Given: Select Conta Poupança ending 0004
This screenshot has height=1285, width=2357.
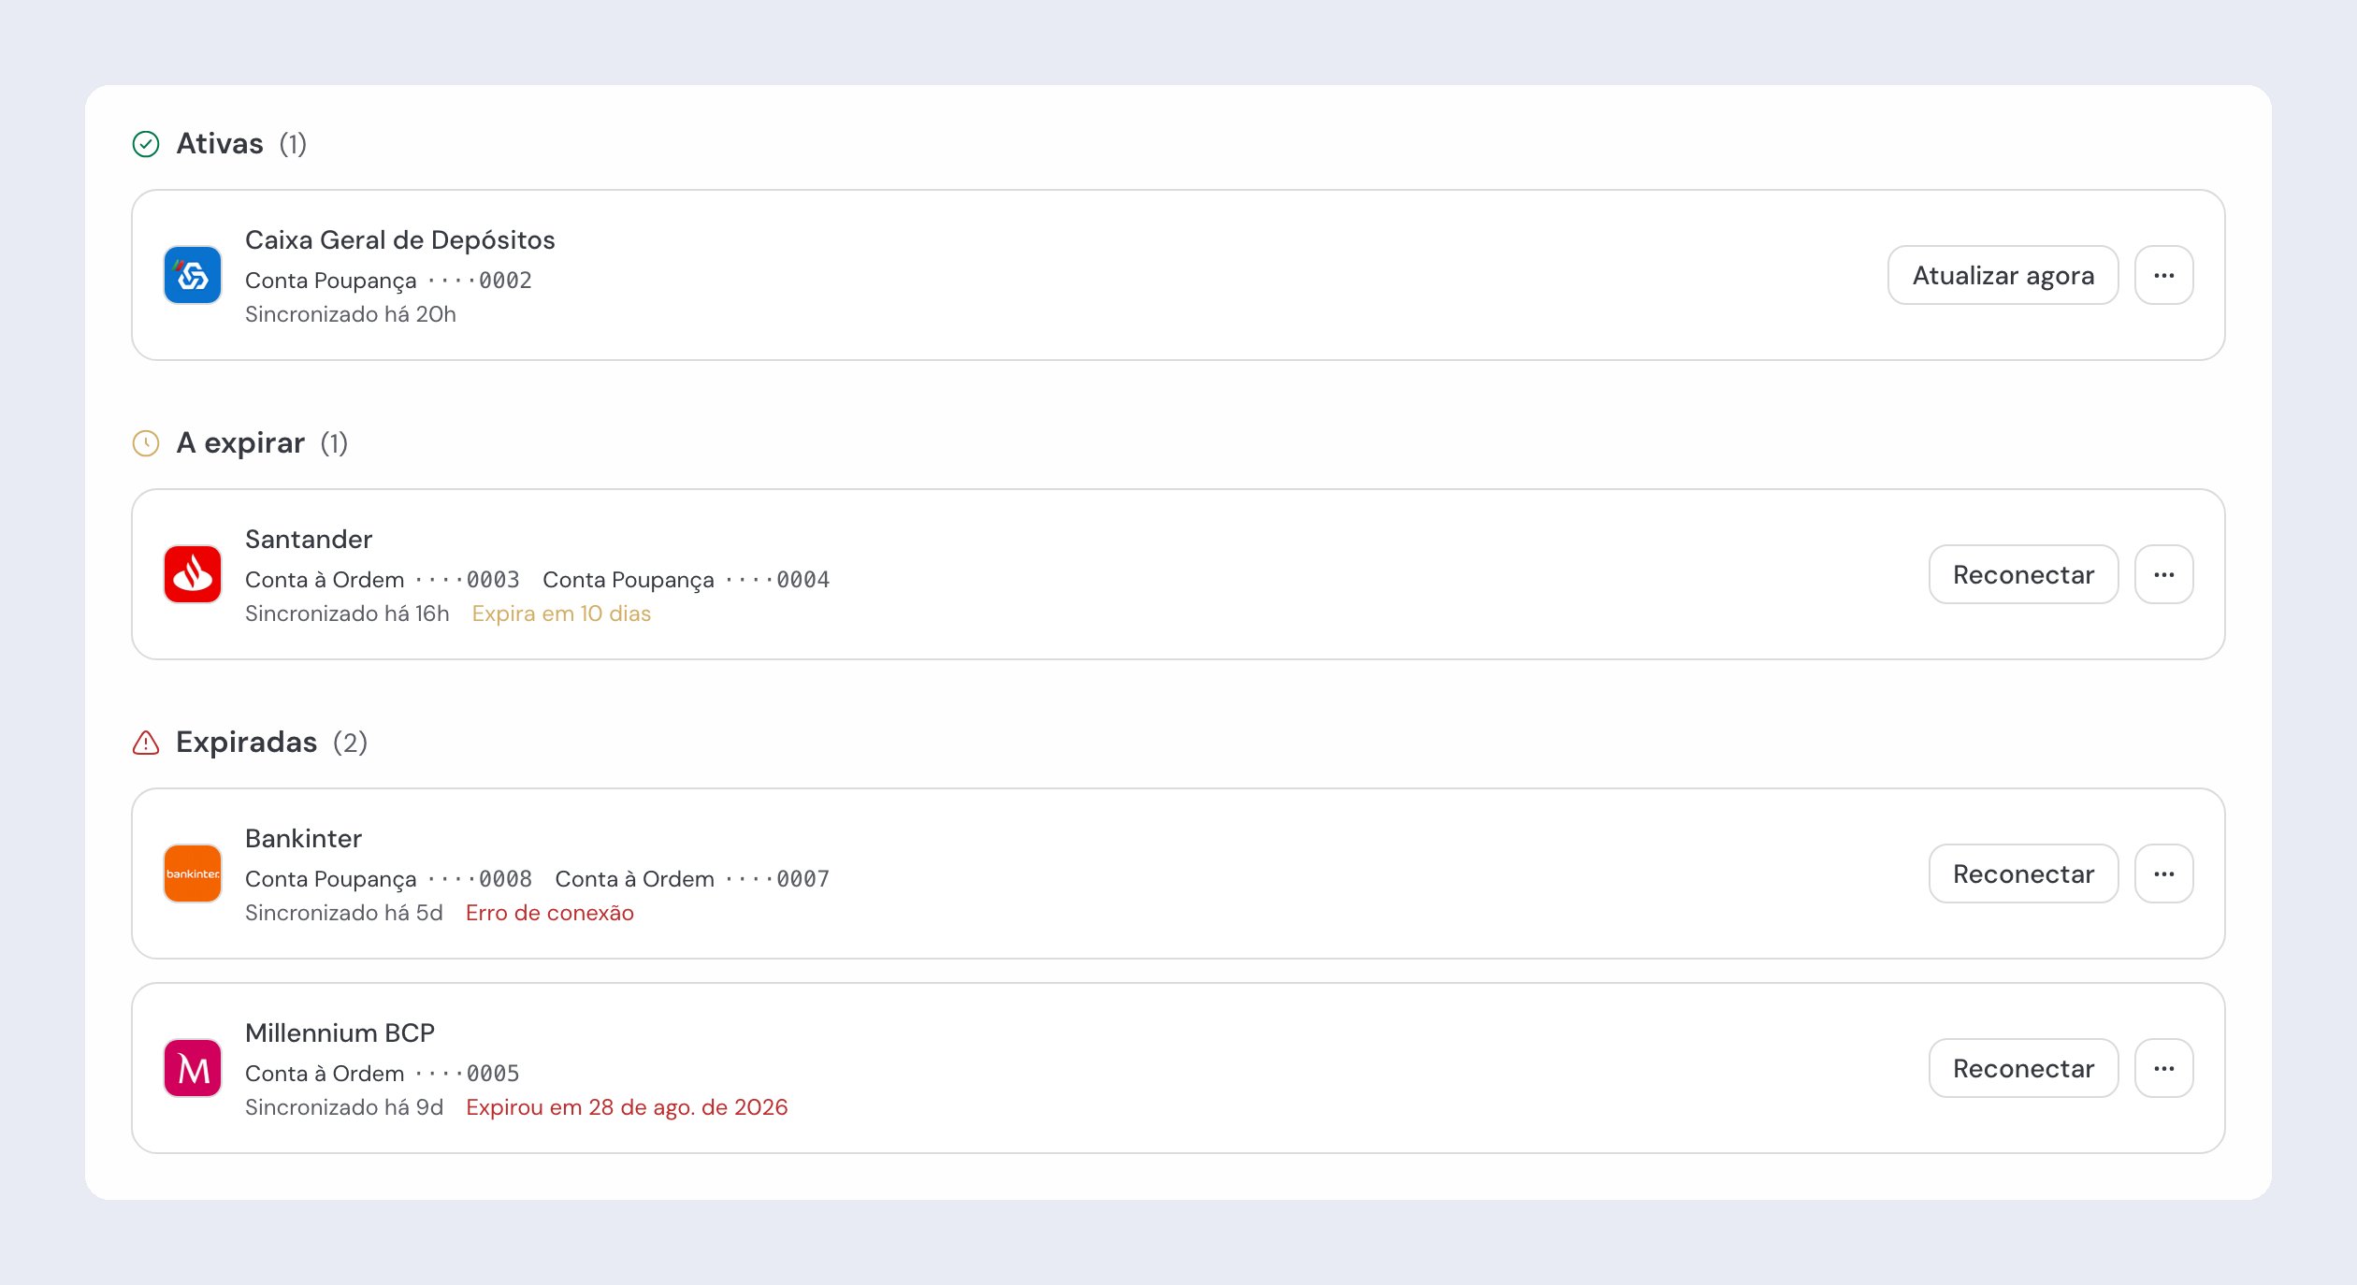Looking at the screenshot, I should pos(687,580).
